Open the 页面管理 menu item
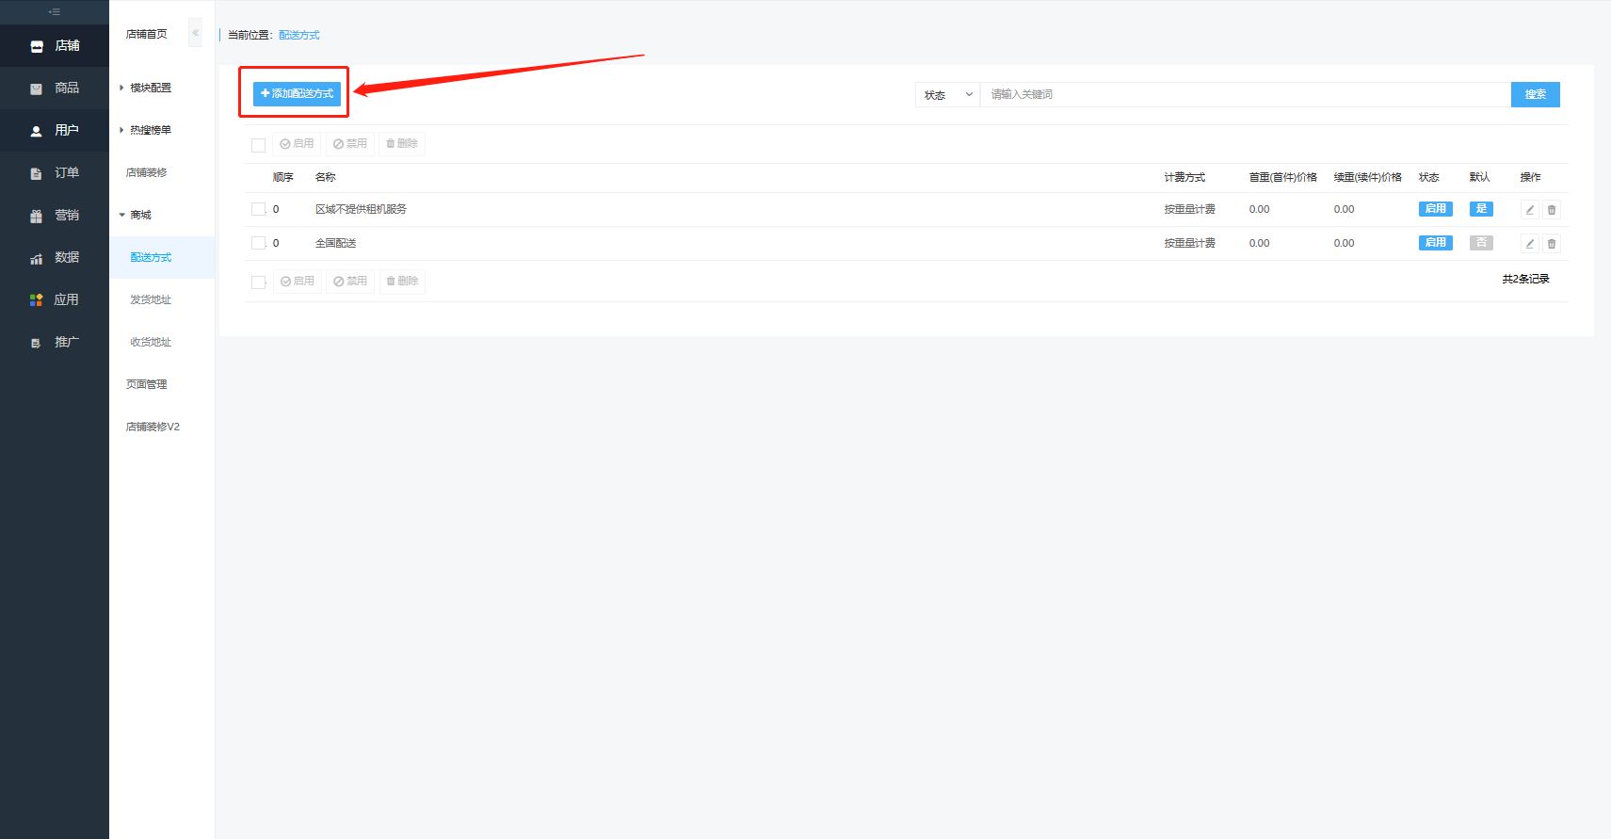The image size is (1611, 839). point(147,384)
